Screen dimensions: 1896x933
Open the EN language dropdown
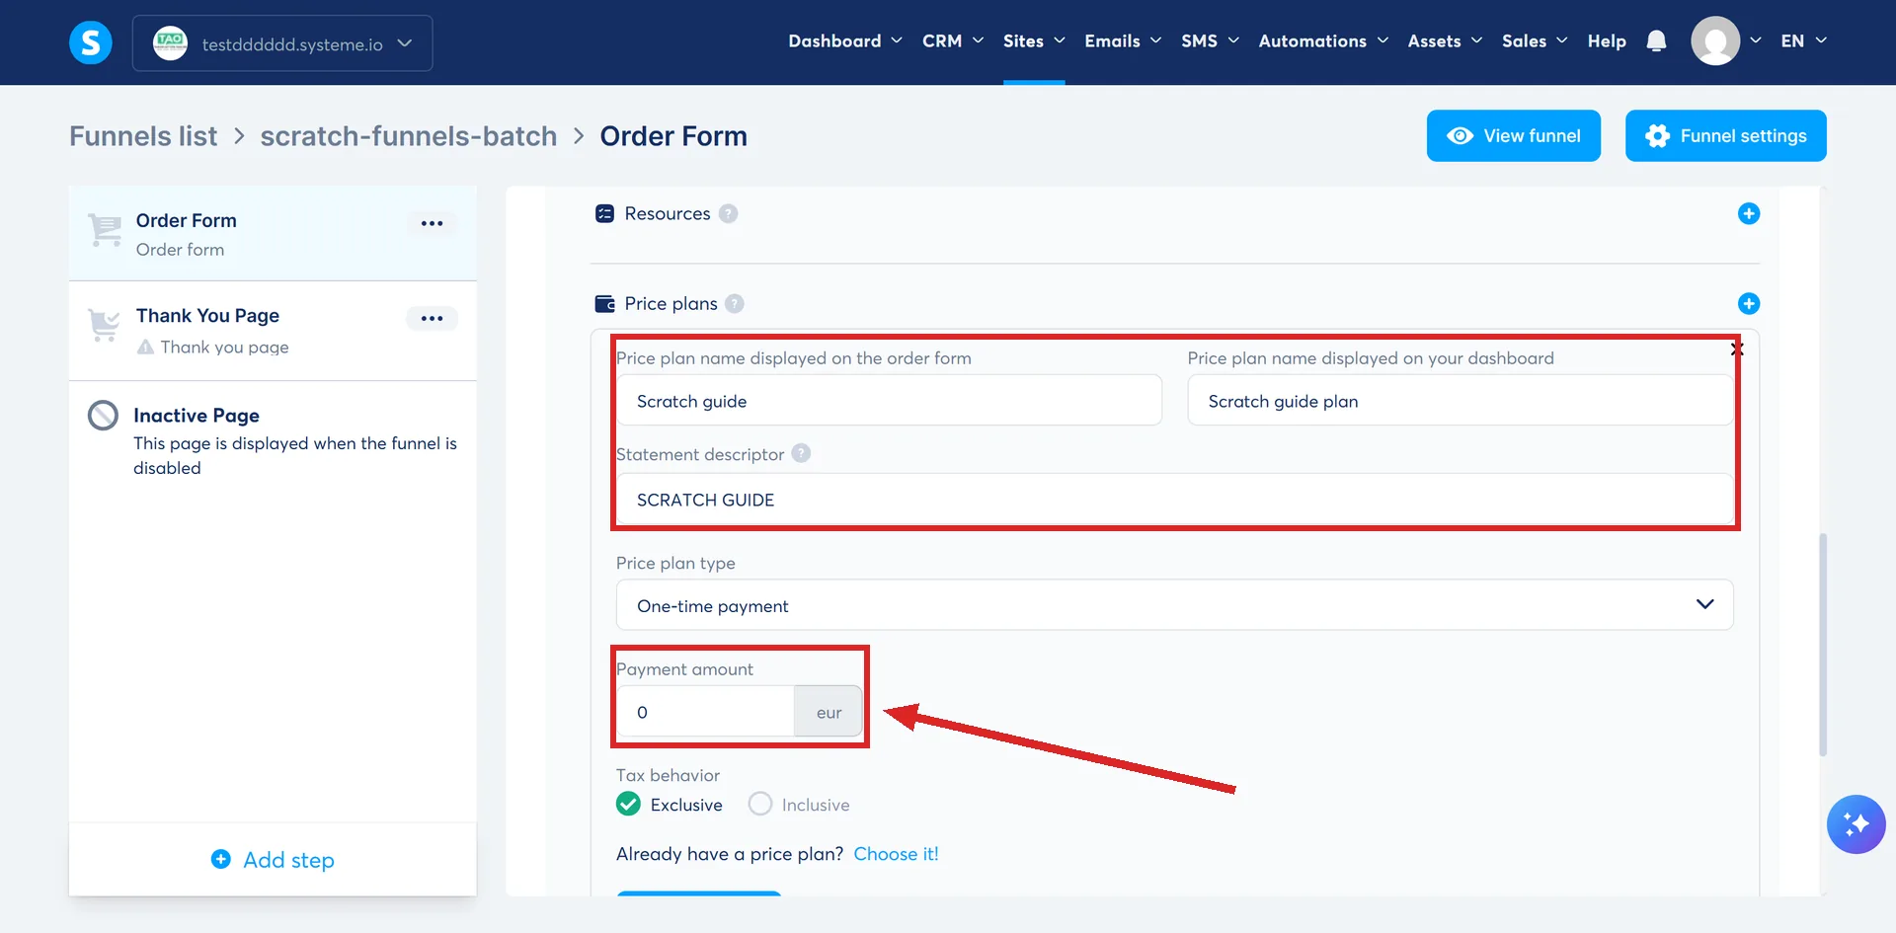point(1803,41)
